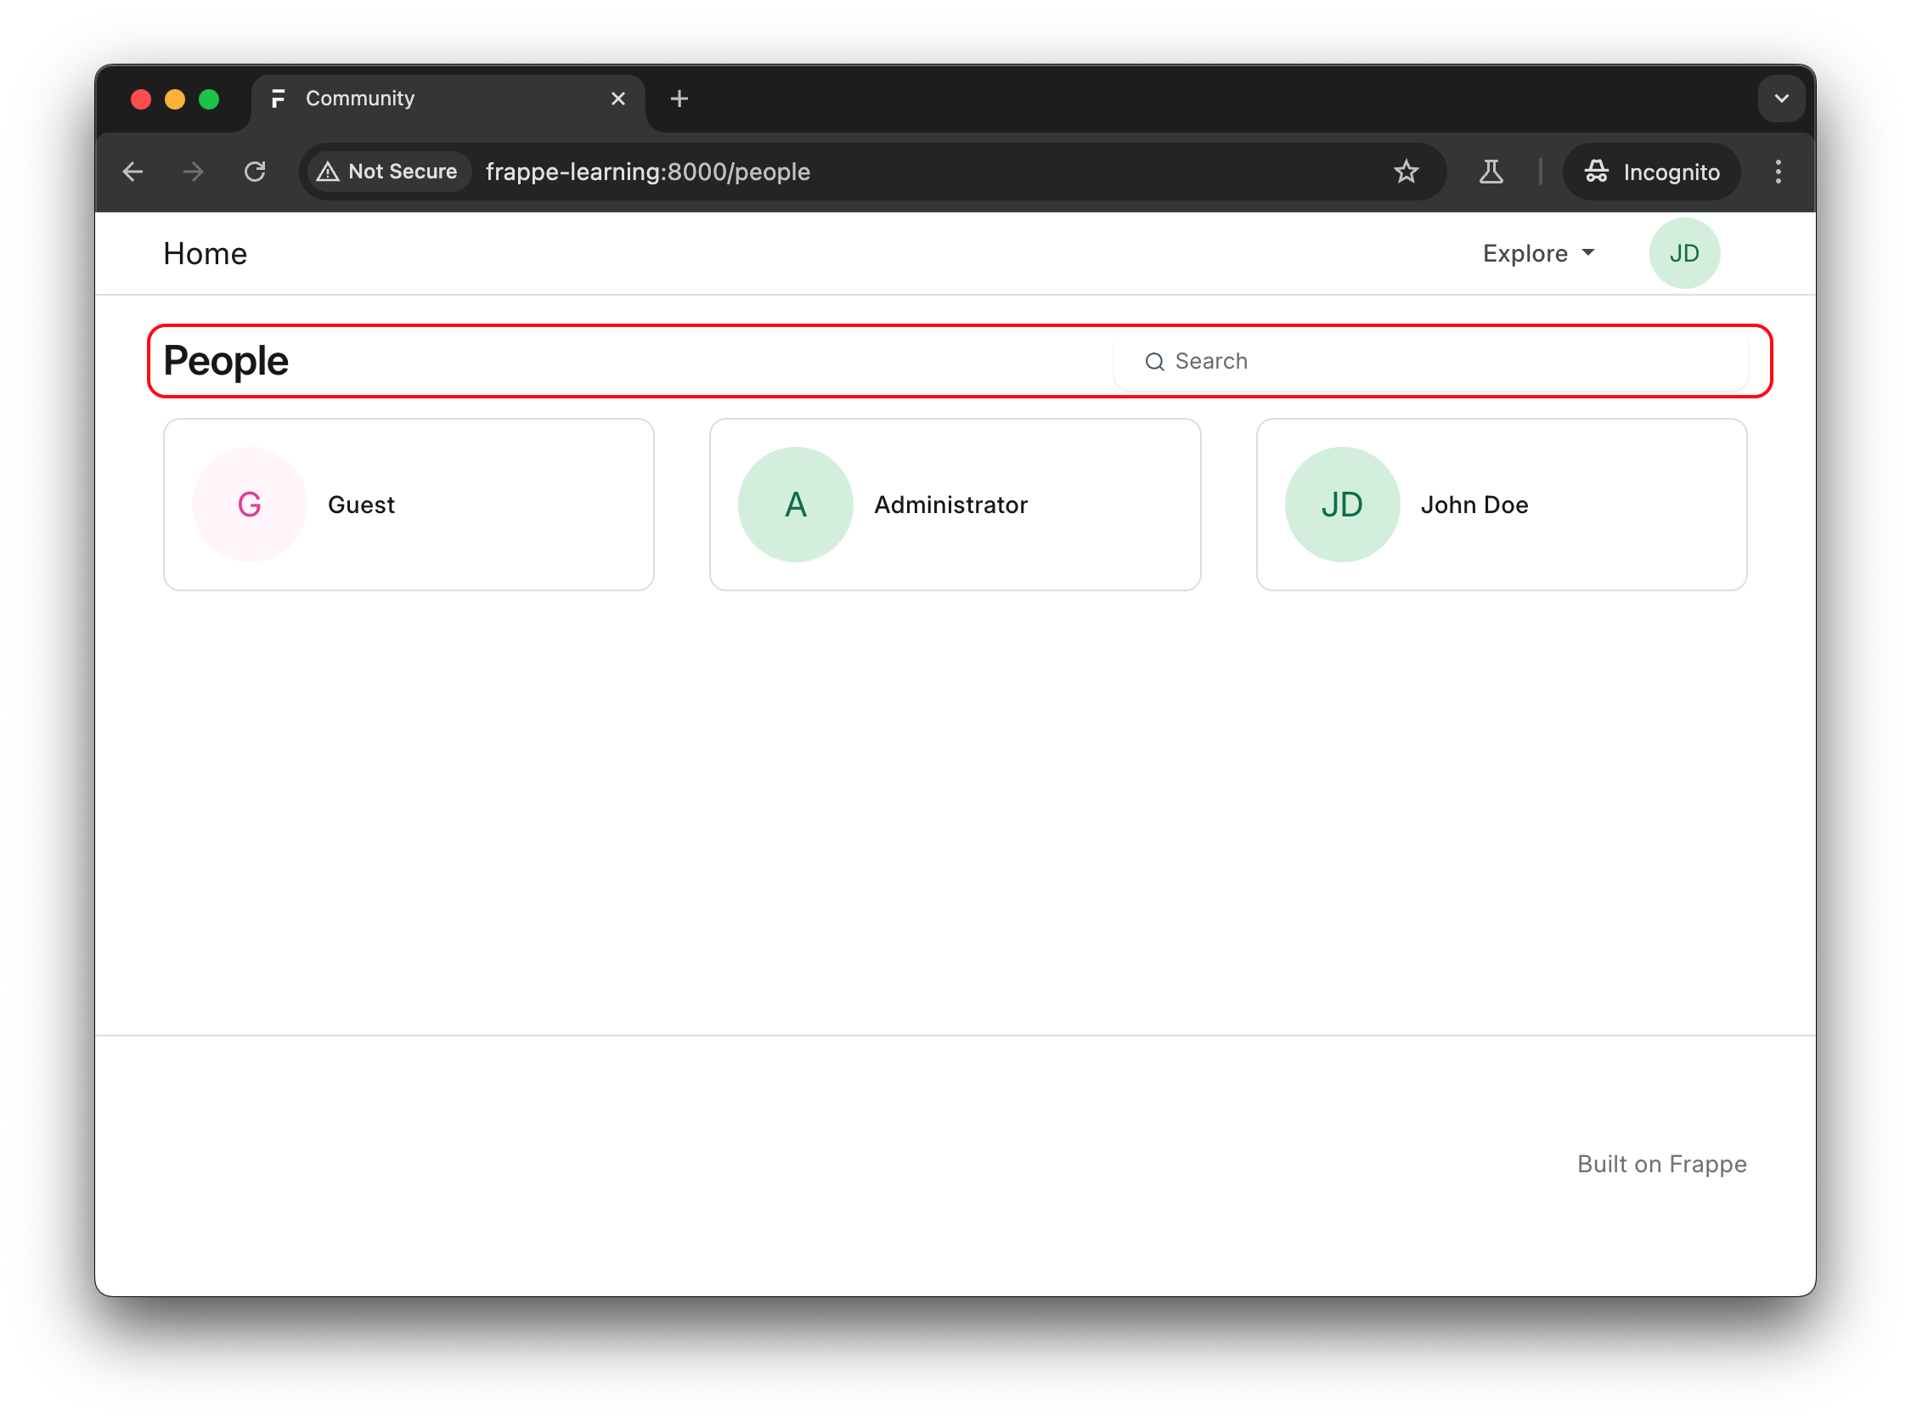Image resolution: width=1911 pixels, height=1422 pixels.
Task: Expand the Explore dropdown
Action: [1538, 253]
